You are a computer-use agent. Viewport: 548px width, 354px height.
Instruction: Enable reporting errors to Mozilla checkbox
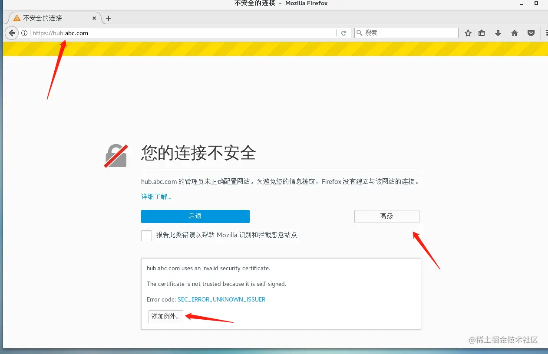point(146,235)
